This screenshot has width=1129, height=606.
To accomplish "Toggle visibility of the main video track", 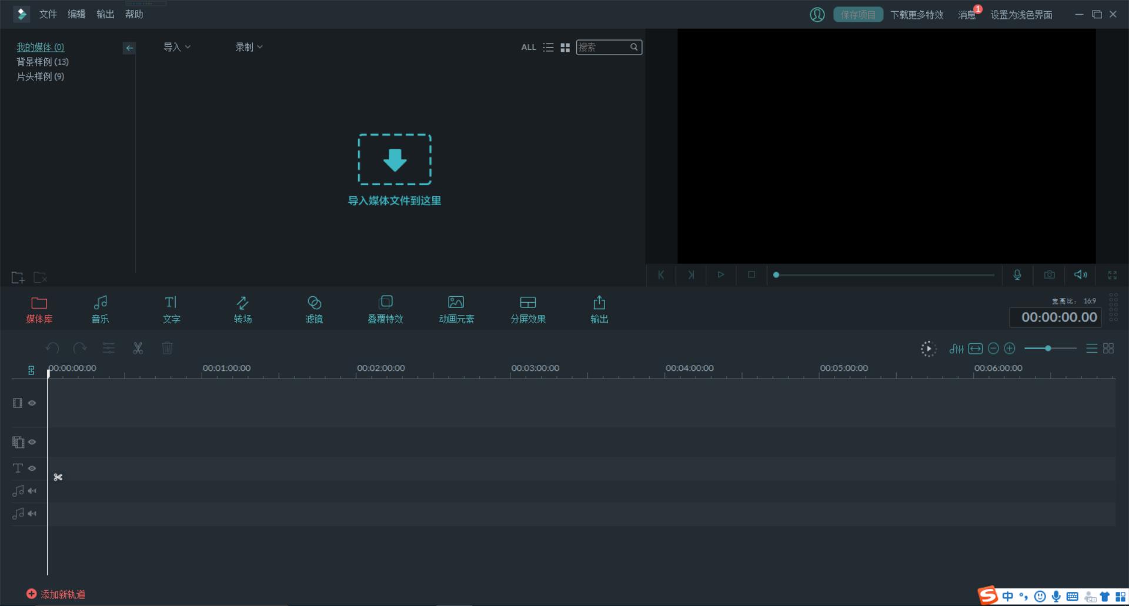I will pyautogui.click(x=32, y=403).
